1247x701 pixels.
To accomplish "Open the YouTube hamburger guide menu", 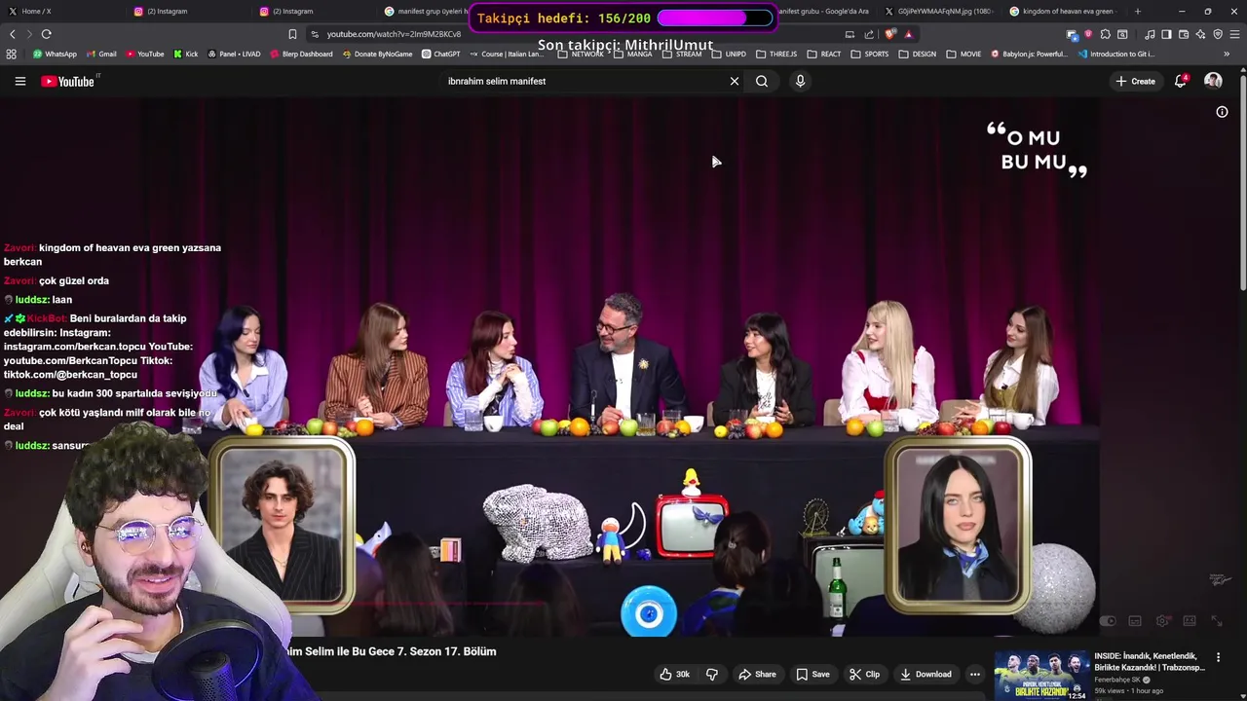I will pyautogui.click(x=19, y=81).
